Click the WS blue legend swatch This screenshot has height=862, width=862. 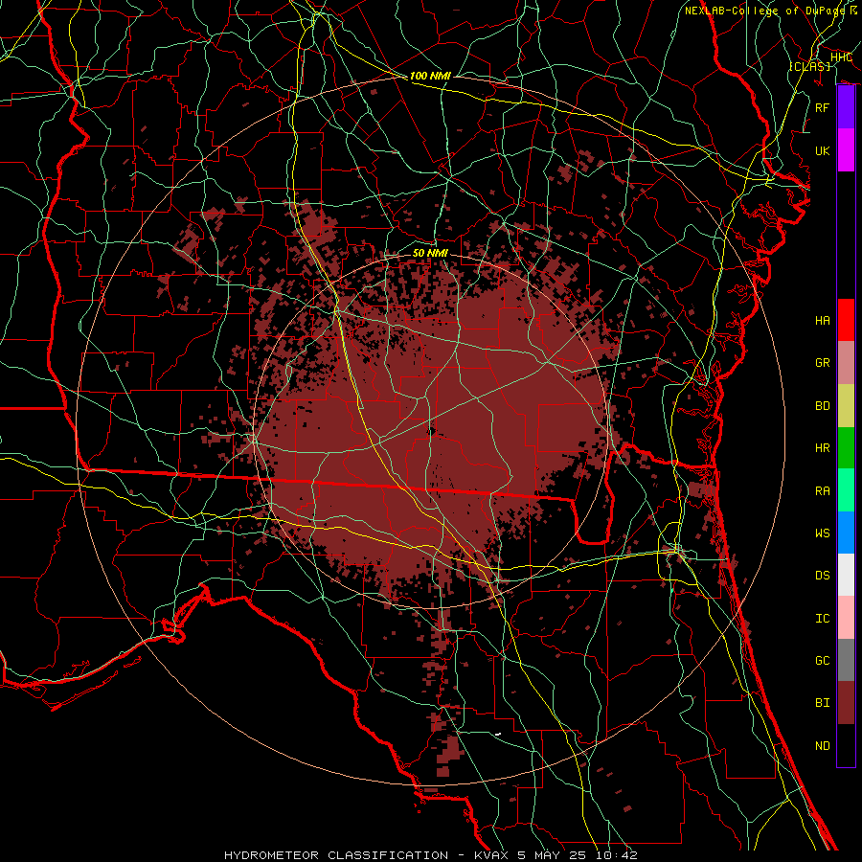(x=846, y=533)
